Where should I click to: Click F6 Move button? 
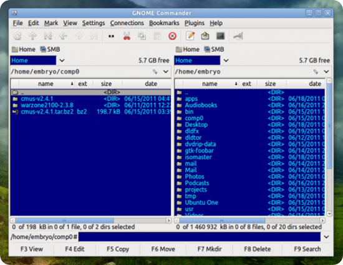point(163,249)
